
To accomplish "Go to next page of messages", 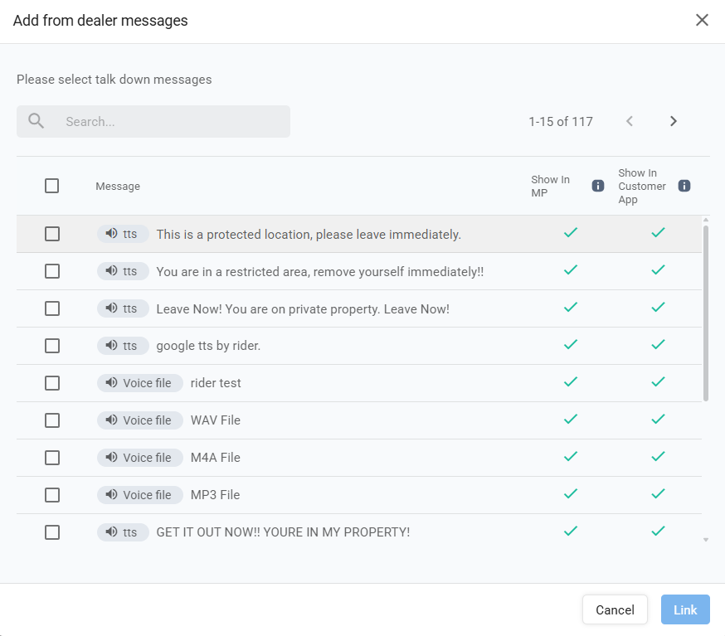I will click(x=673, y=121).
